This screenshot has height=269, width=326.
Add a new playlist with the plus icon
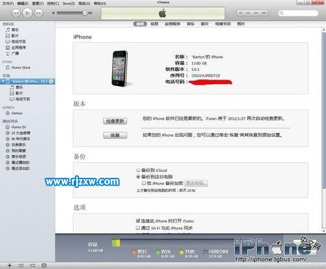[x=9, y=265]
